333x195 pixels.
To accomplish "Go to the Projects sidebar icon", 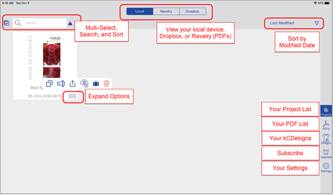I will click(x=326, y=111).
